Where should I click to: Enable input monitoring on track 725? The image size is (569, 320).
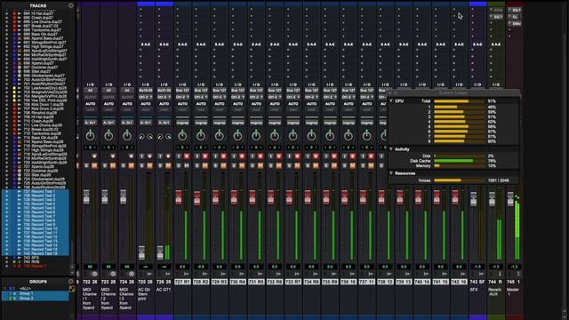(141, 156)
